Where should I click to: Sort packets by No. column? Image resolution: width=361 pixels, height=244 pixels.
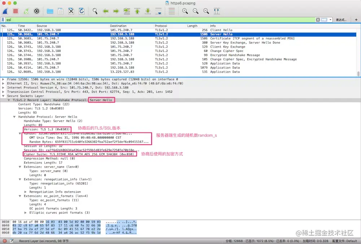[8, 26]
